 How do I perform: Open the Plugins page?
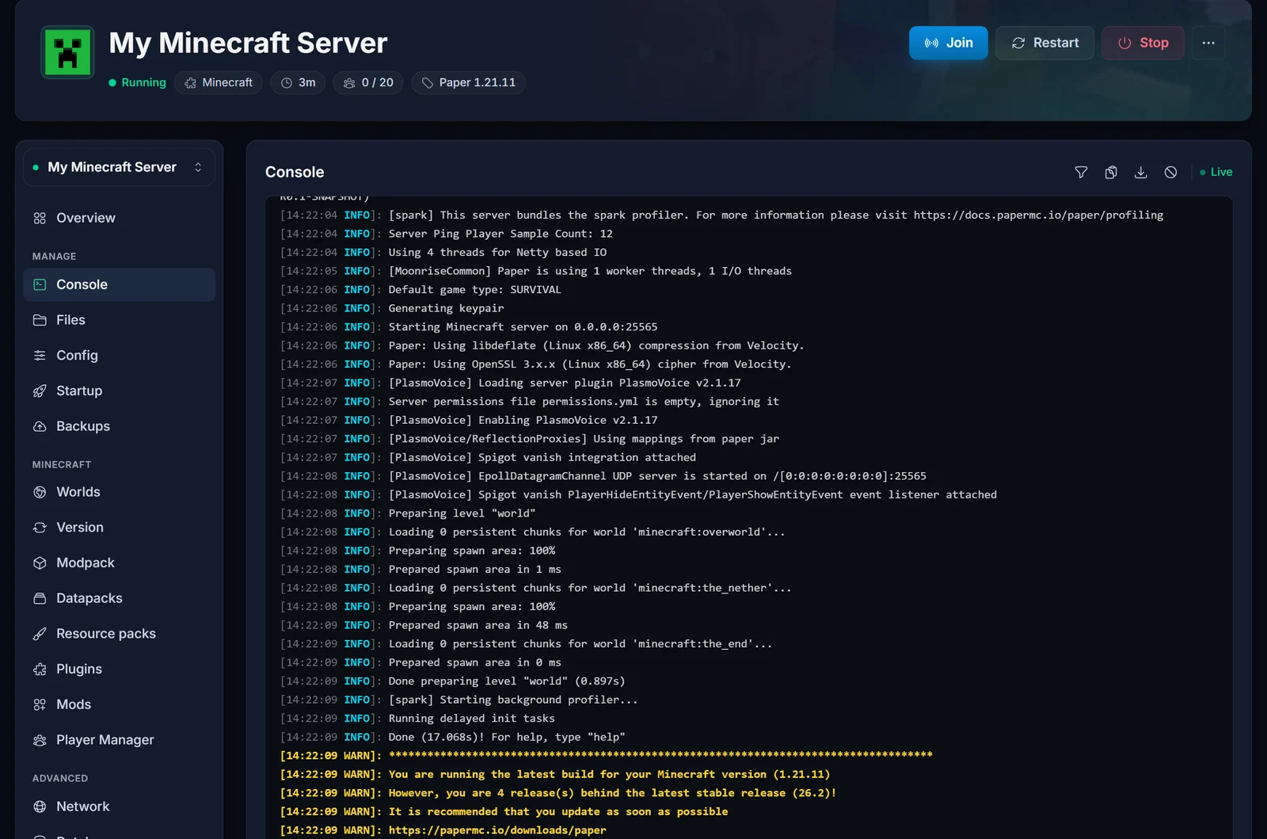click(119, 669)
